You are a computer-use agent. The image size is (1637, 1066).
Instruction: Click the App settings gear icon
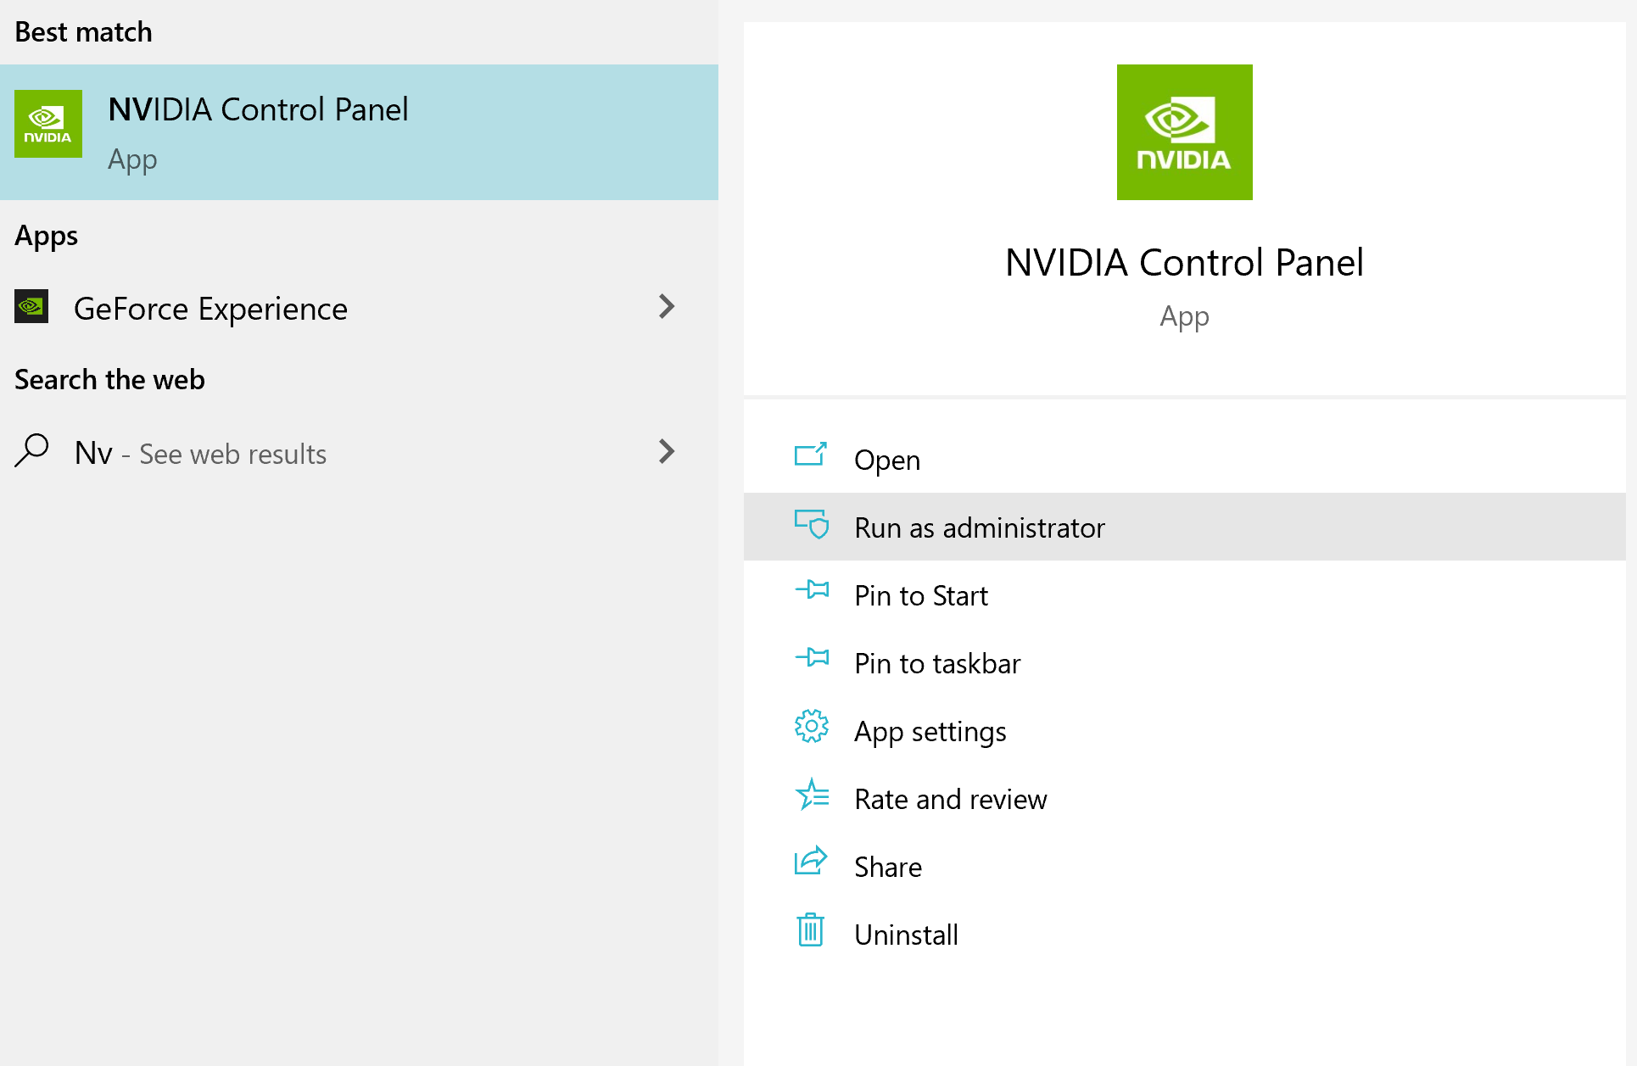click(812, 726)
